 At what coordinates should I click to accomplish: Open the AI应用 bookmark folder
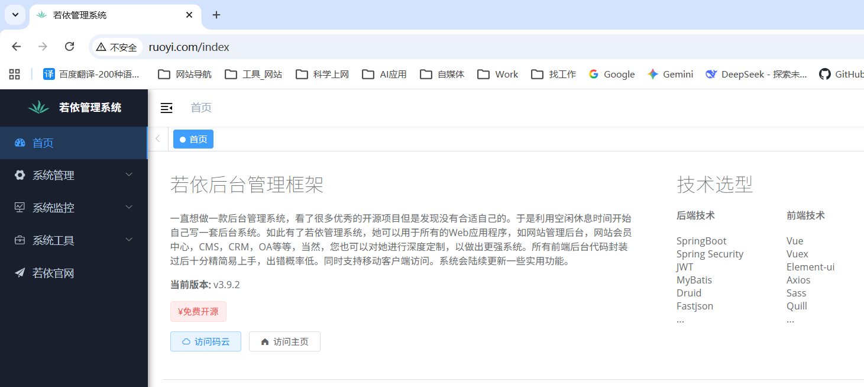tap(384, 74)
